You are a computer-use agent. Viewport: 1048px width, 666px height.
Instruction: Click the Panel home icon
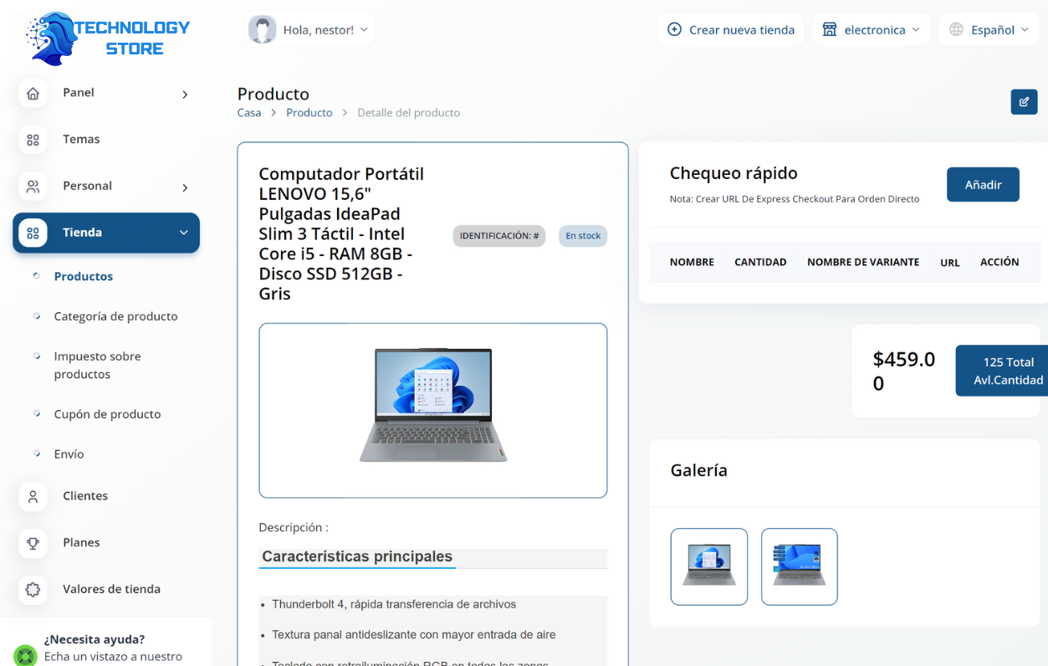coord(33,93)
